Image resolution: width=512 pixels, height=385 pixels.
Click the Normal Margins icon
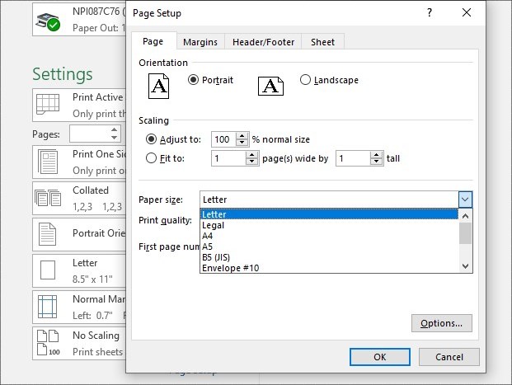(x=48, y=307)
